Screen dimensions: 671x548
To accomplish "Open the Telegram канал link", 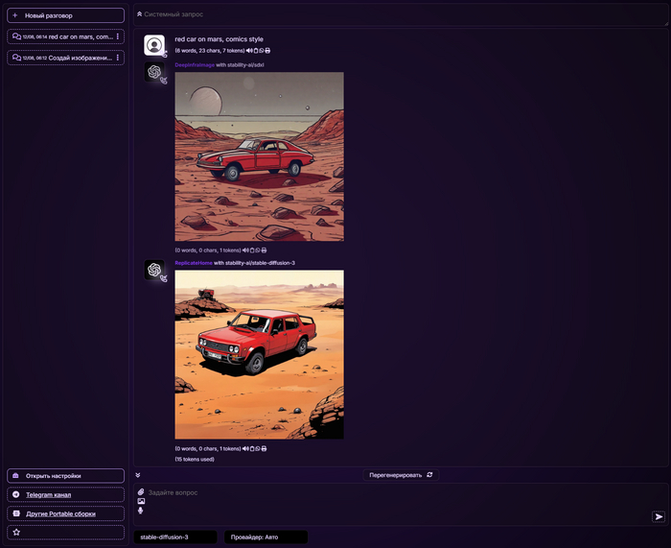I will 65,494.
